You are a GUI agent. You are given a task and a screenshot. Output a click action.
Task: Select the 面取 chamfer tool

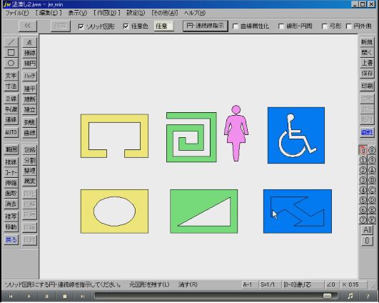(x=11, y=194)
